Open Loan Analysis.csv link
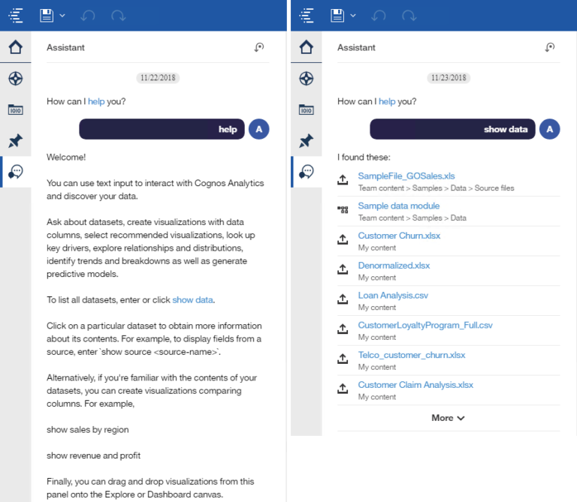 (x=393, y=296)
